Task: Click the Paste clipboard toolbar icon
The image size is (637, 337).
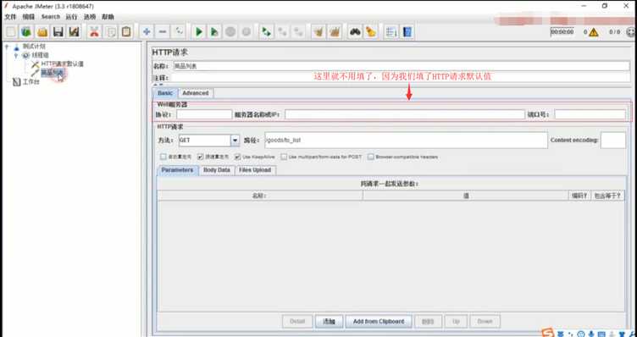Action: tap(126, 31)
